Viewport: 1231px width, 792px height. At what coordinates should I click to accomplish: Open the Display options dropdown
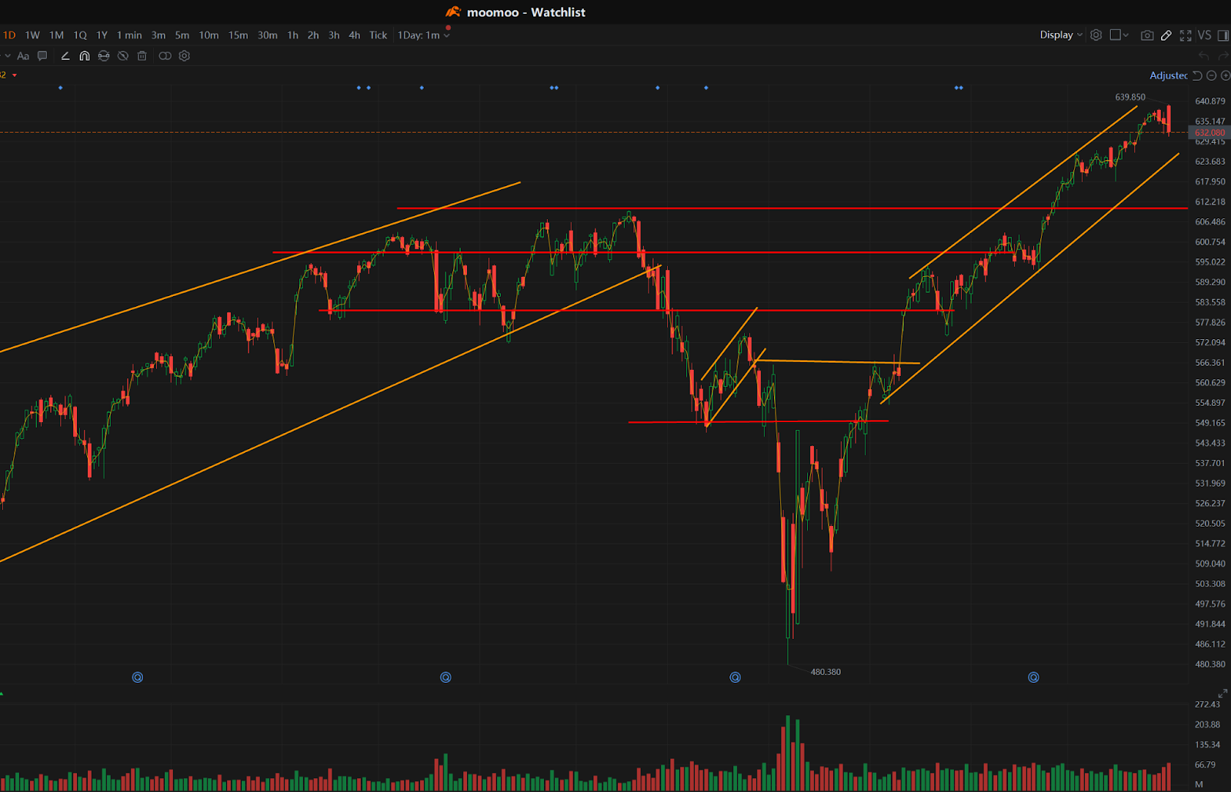point(1060,35)
